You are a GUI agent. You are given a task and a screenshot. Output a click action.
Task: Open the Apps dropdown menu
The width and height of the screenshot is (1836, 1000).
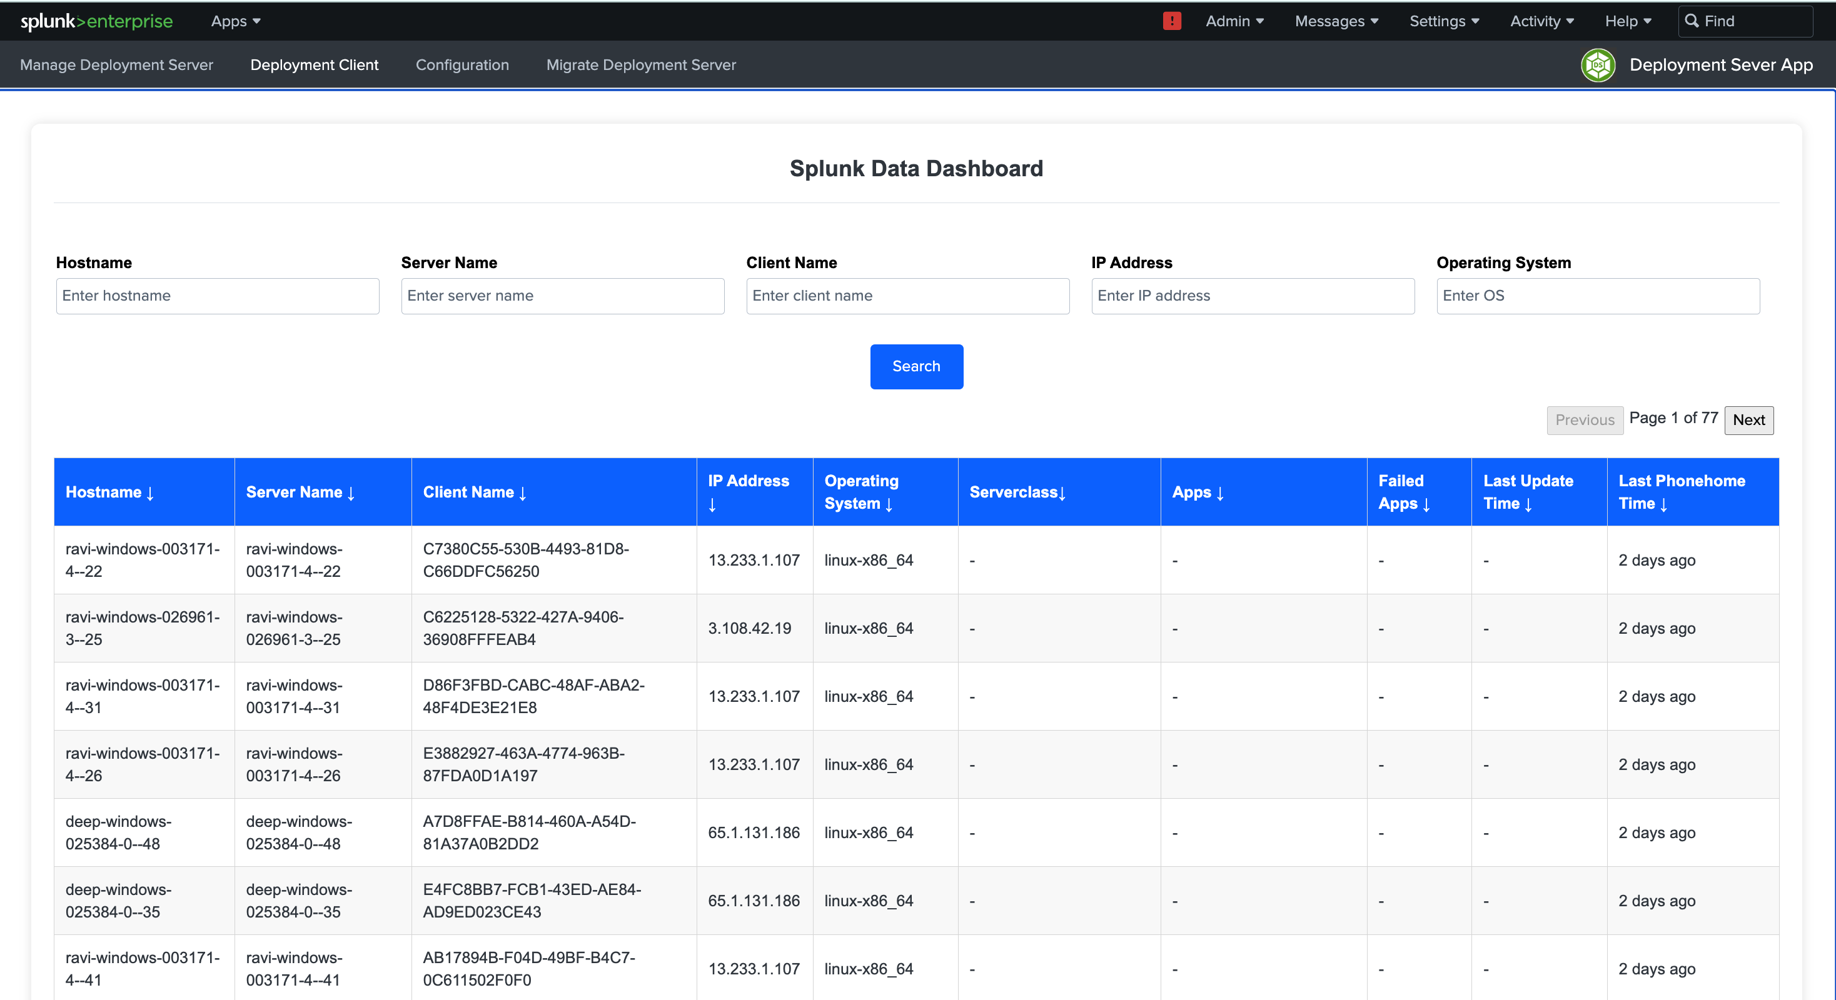point(235,21)
